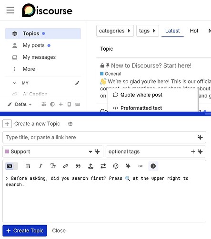Open the tags filter dropdown

(148, 31)
